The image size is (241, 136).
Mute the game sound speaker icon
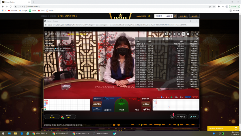pos(174,34)
